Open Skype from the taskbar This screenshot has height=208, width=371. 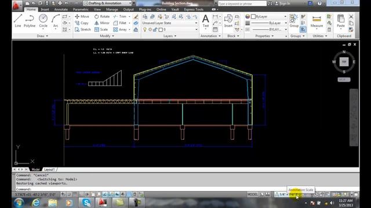86,203
